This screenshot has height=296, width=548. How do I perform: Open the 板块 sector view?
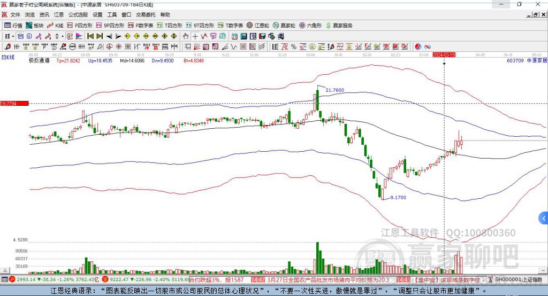pos(35,26)
